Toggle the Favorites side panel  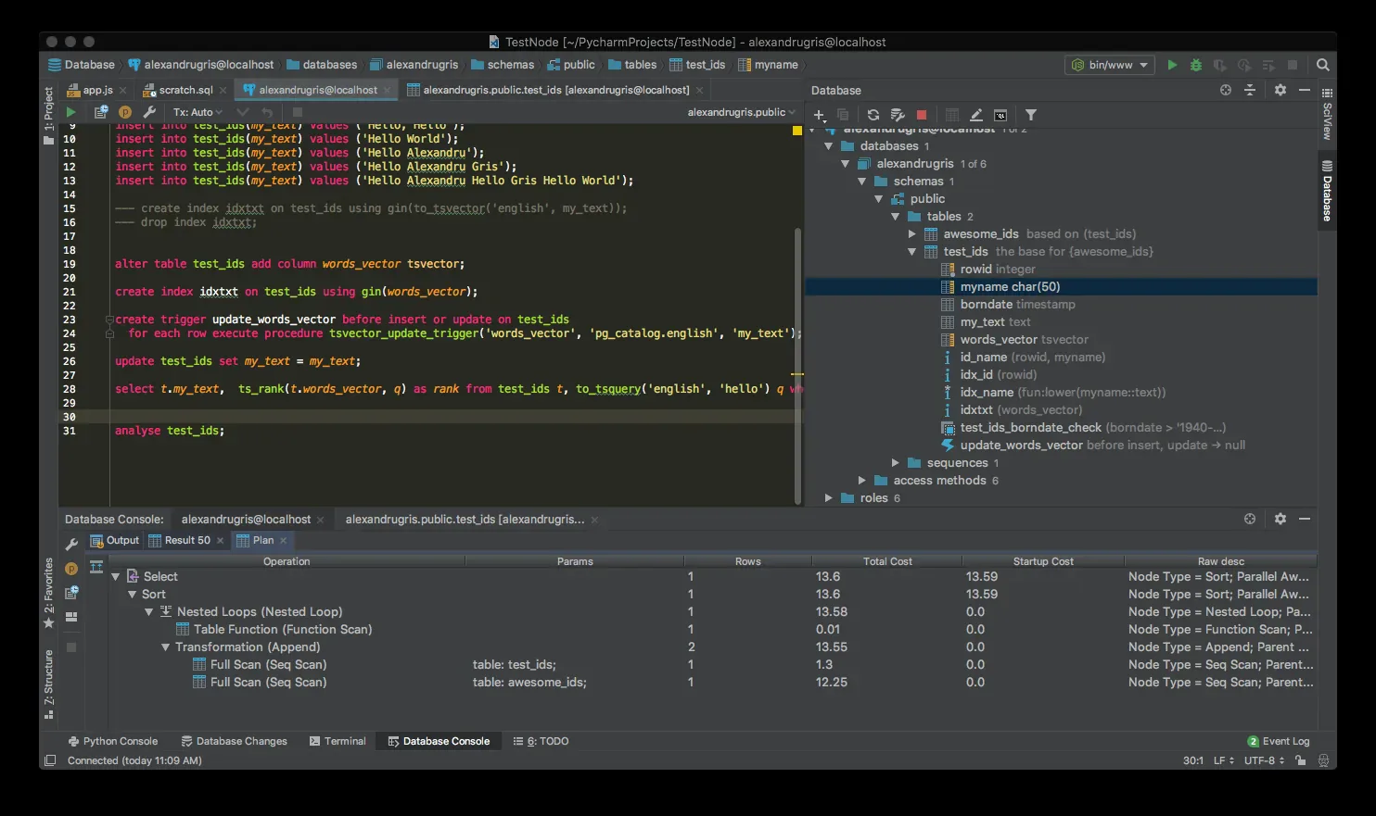click(48, 593)
